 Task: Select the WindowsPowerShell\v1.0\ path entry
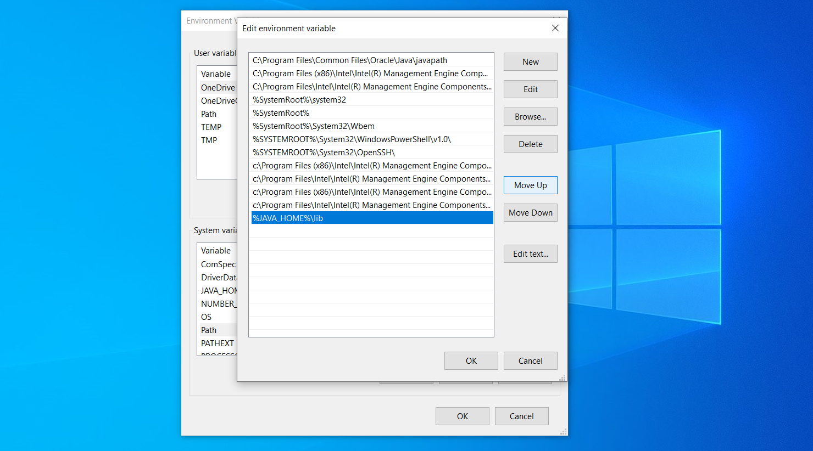(x=372, y=139)
